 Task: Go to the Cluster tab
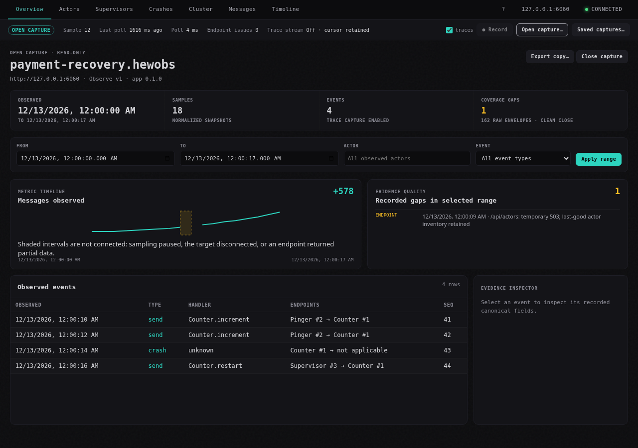201,9
